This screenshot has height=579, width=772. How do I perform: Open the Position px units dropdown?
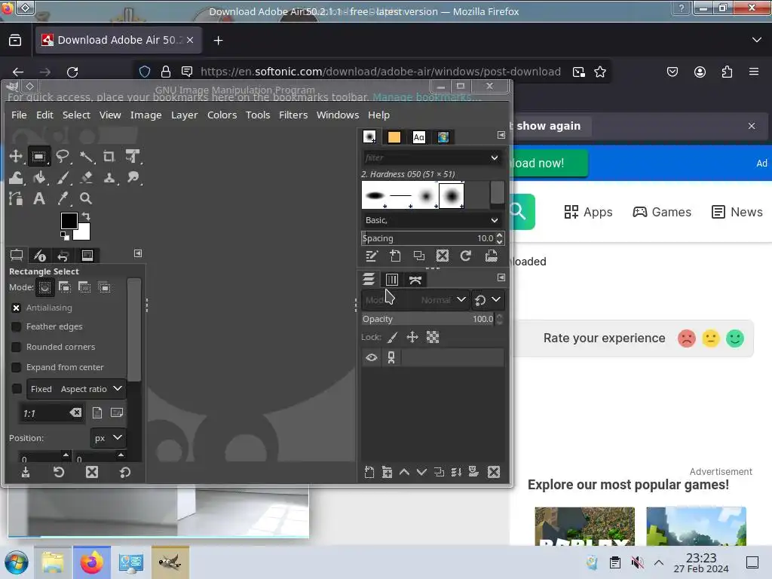(x=108, y=438)
